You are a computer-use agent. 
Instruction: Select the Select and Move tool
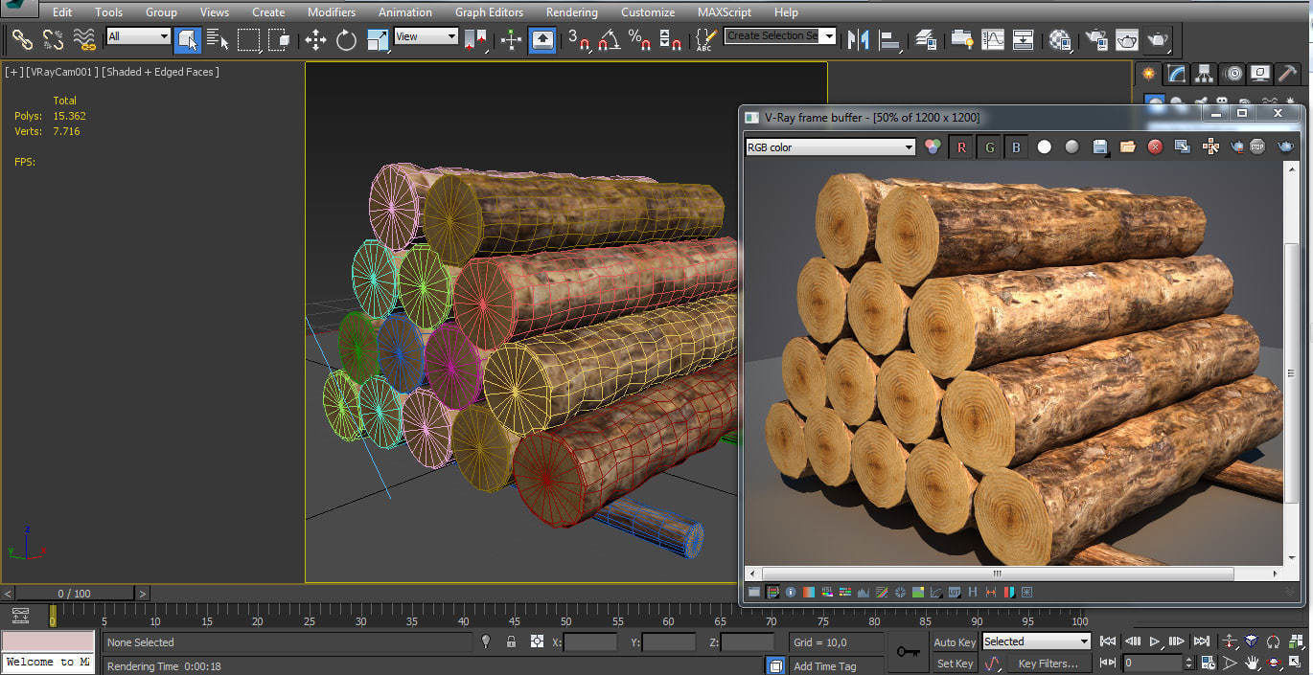click(315, 39)
